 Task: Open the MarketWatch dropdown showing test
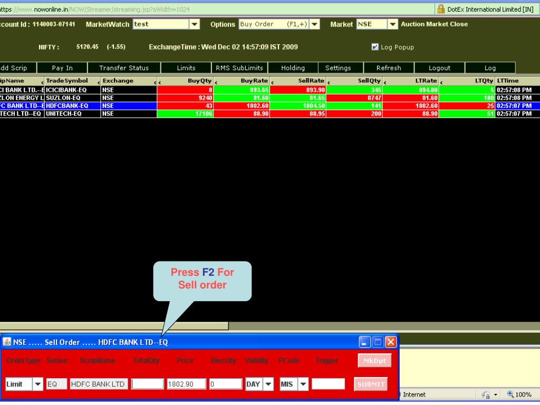coord(195,24)
